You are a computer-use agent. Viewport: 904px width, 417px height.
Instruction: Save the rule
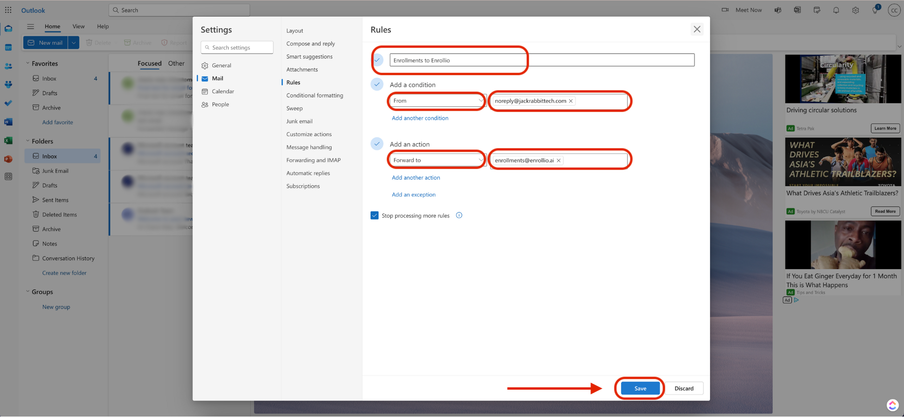640,388
